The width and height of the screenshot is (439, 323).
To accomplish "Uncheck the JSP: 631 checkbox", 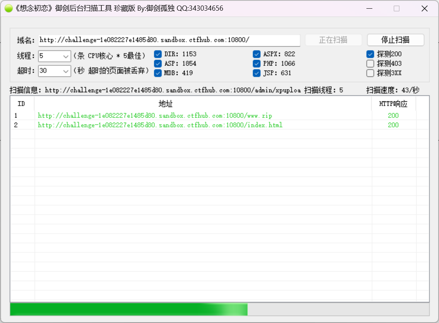I will (x=257, y=73).
